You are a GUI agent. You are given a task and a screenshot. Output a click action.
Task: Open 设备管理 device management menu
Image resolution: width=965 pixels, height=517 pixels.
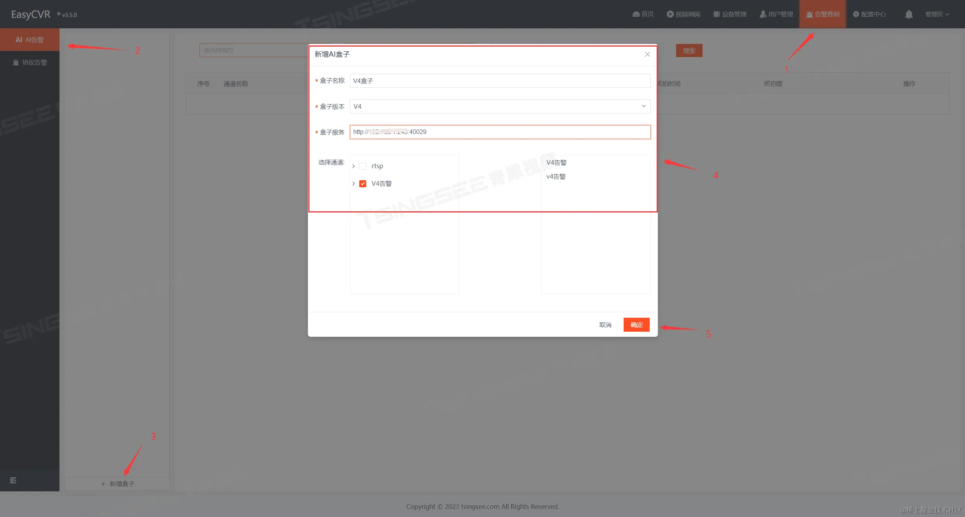point(730,14)
